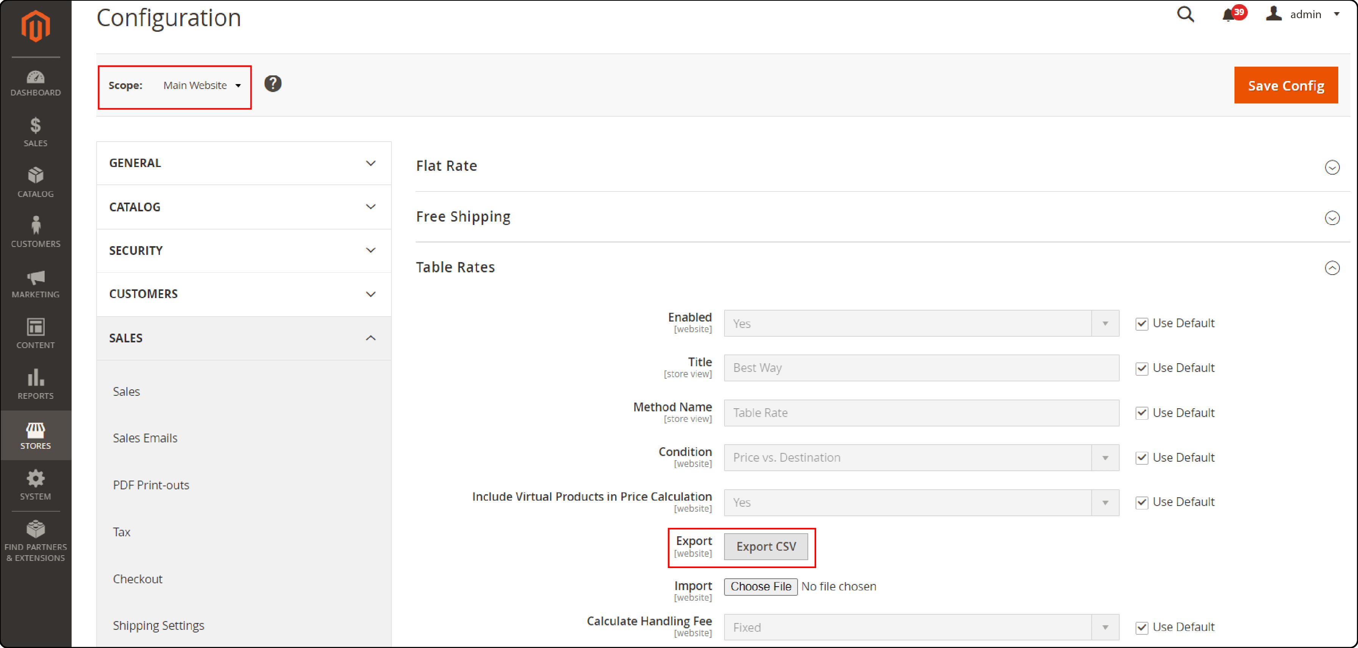Open the Condition dropdown
1358x648 pixels.
(x=921, y=458)
